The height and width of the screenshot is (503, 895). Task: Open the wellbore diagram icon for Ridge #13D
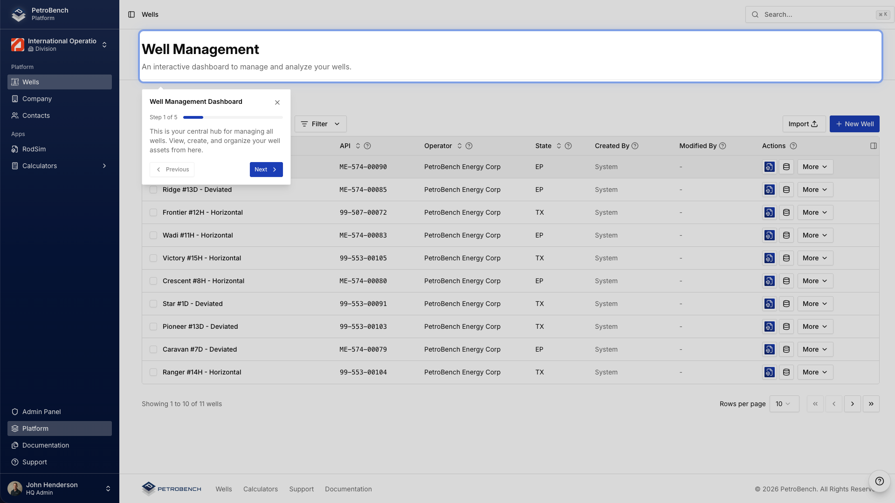pyautogui.click(x=769, y=190)
